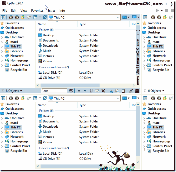The height and width of the screenshot is (172, 176).
Task: Select Homegroup in upper-right tree
Action: [x=161, y=60]
